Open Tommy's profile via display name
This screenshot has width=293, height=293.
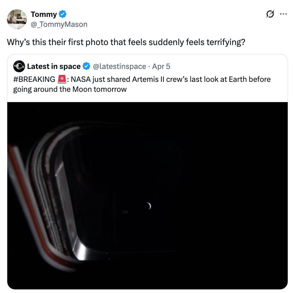44,14
